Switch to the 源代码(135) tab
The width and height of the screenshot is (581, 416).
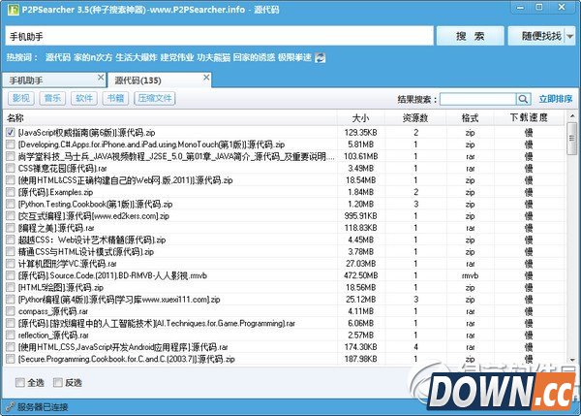click(x=160, y=80)
